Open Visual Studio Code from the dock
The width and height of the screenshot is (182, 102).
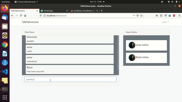pos(5,72)
